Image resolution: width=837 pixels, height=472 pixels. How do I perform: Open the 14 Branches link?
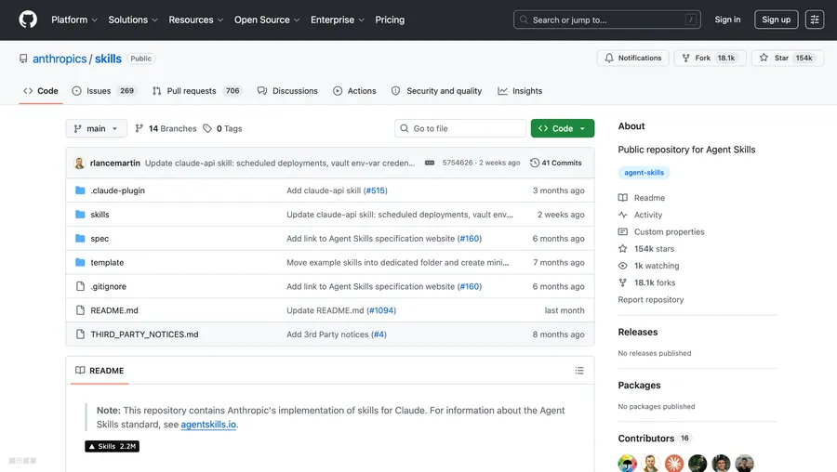click(166, 128)
